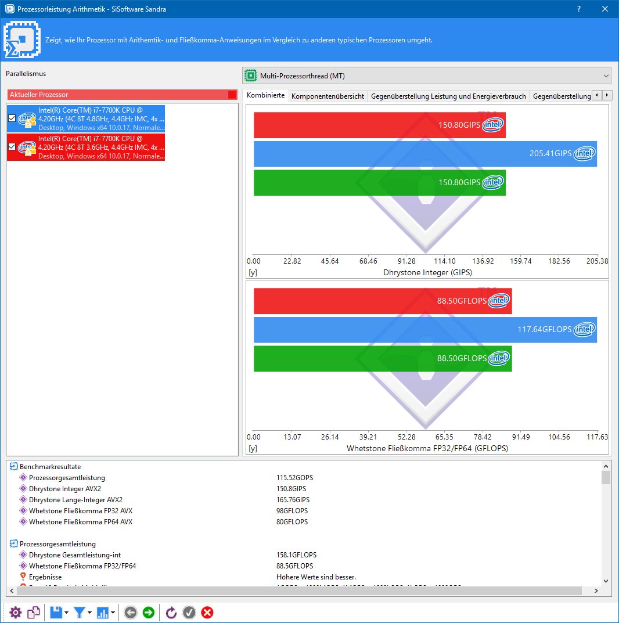The height and width of the screenshot is (623, 619).
Task: Click the blue 205.41GIPS Dhrystone bar
Action: tap(425, 154)
